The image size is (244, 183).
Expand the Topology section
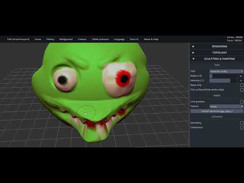(x=217, y=52)
